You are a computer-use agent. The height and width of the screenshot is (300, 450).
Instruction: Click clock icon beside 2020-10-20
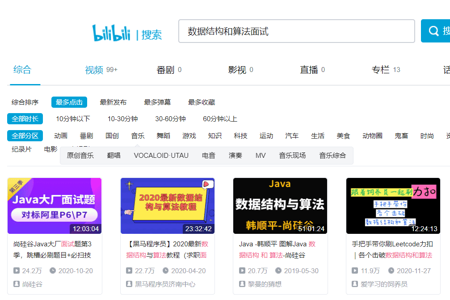click(53, 270)
